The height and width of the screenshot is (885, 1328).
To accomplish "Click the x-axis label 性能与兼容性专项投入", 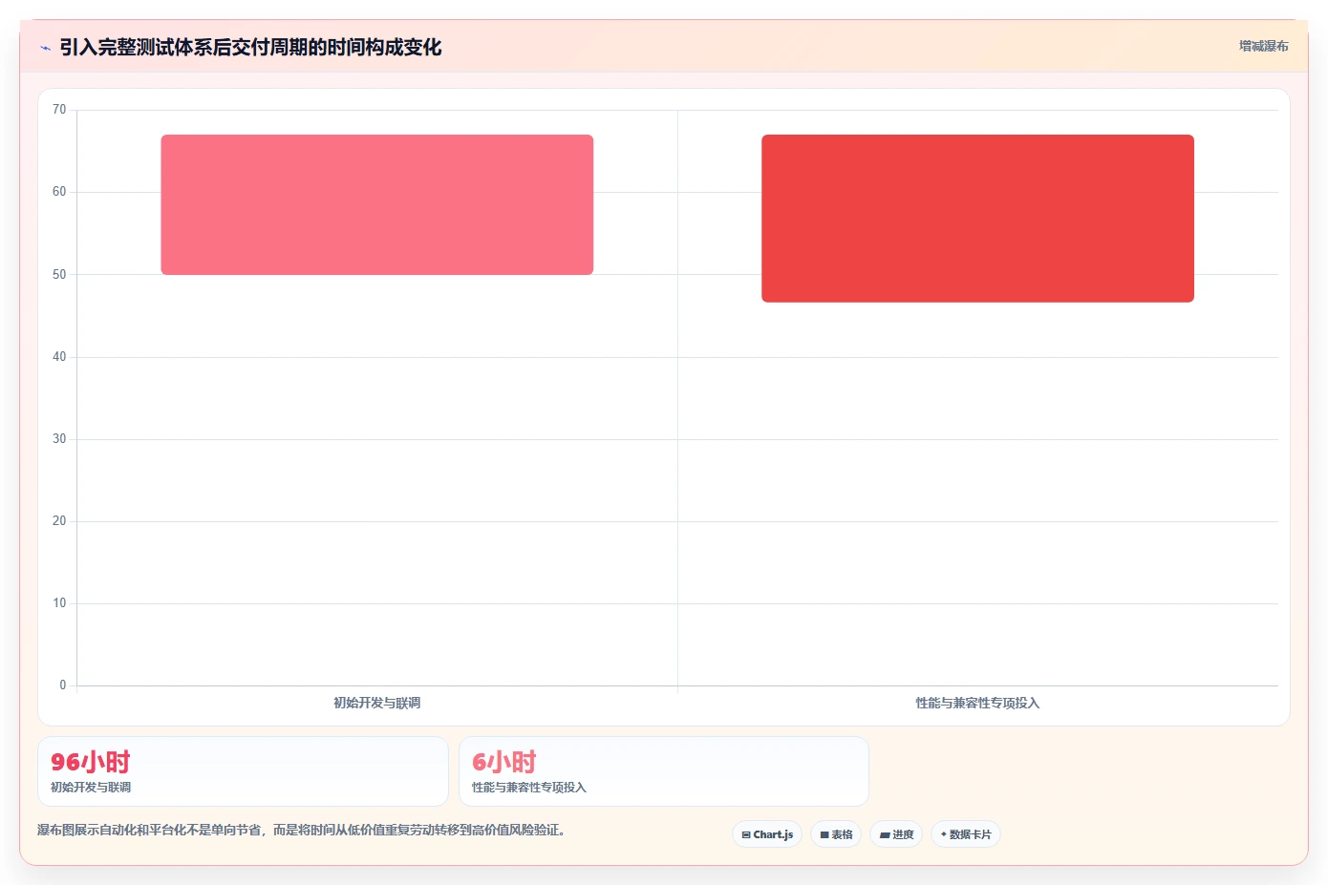I will 977,703.
